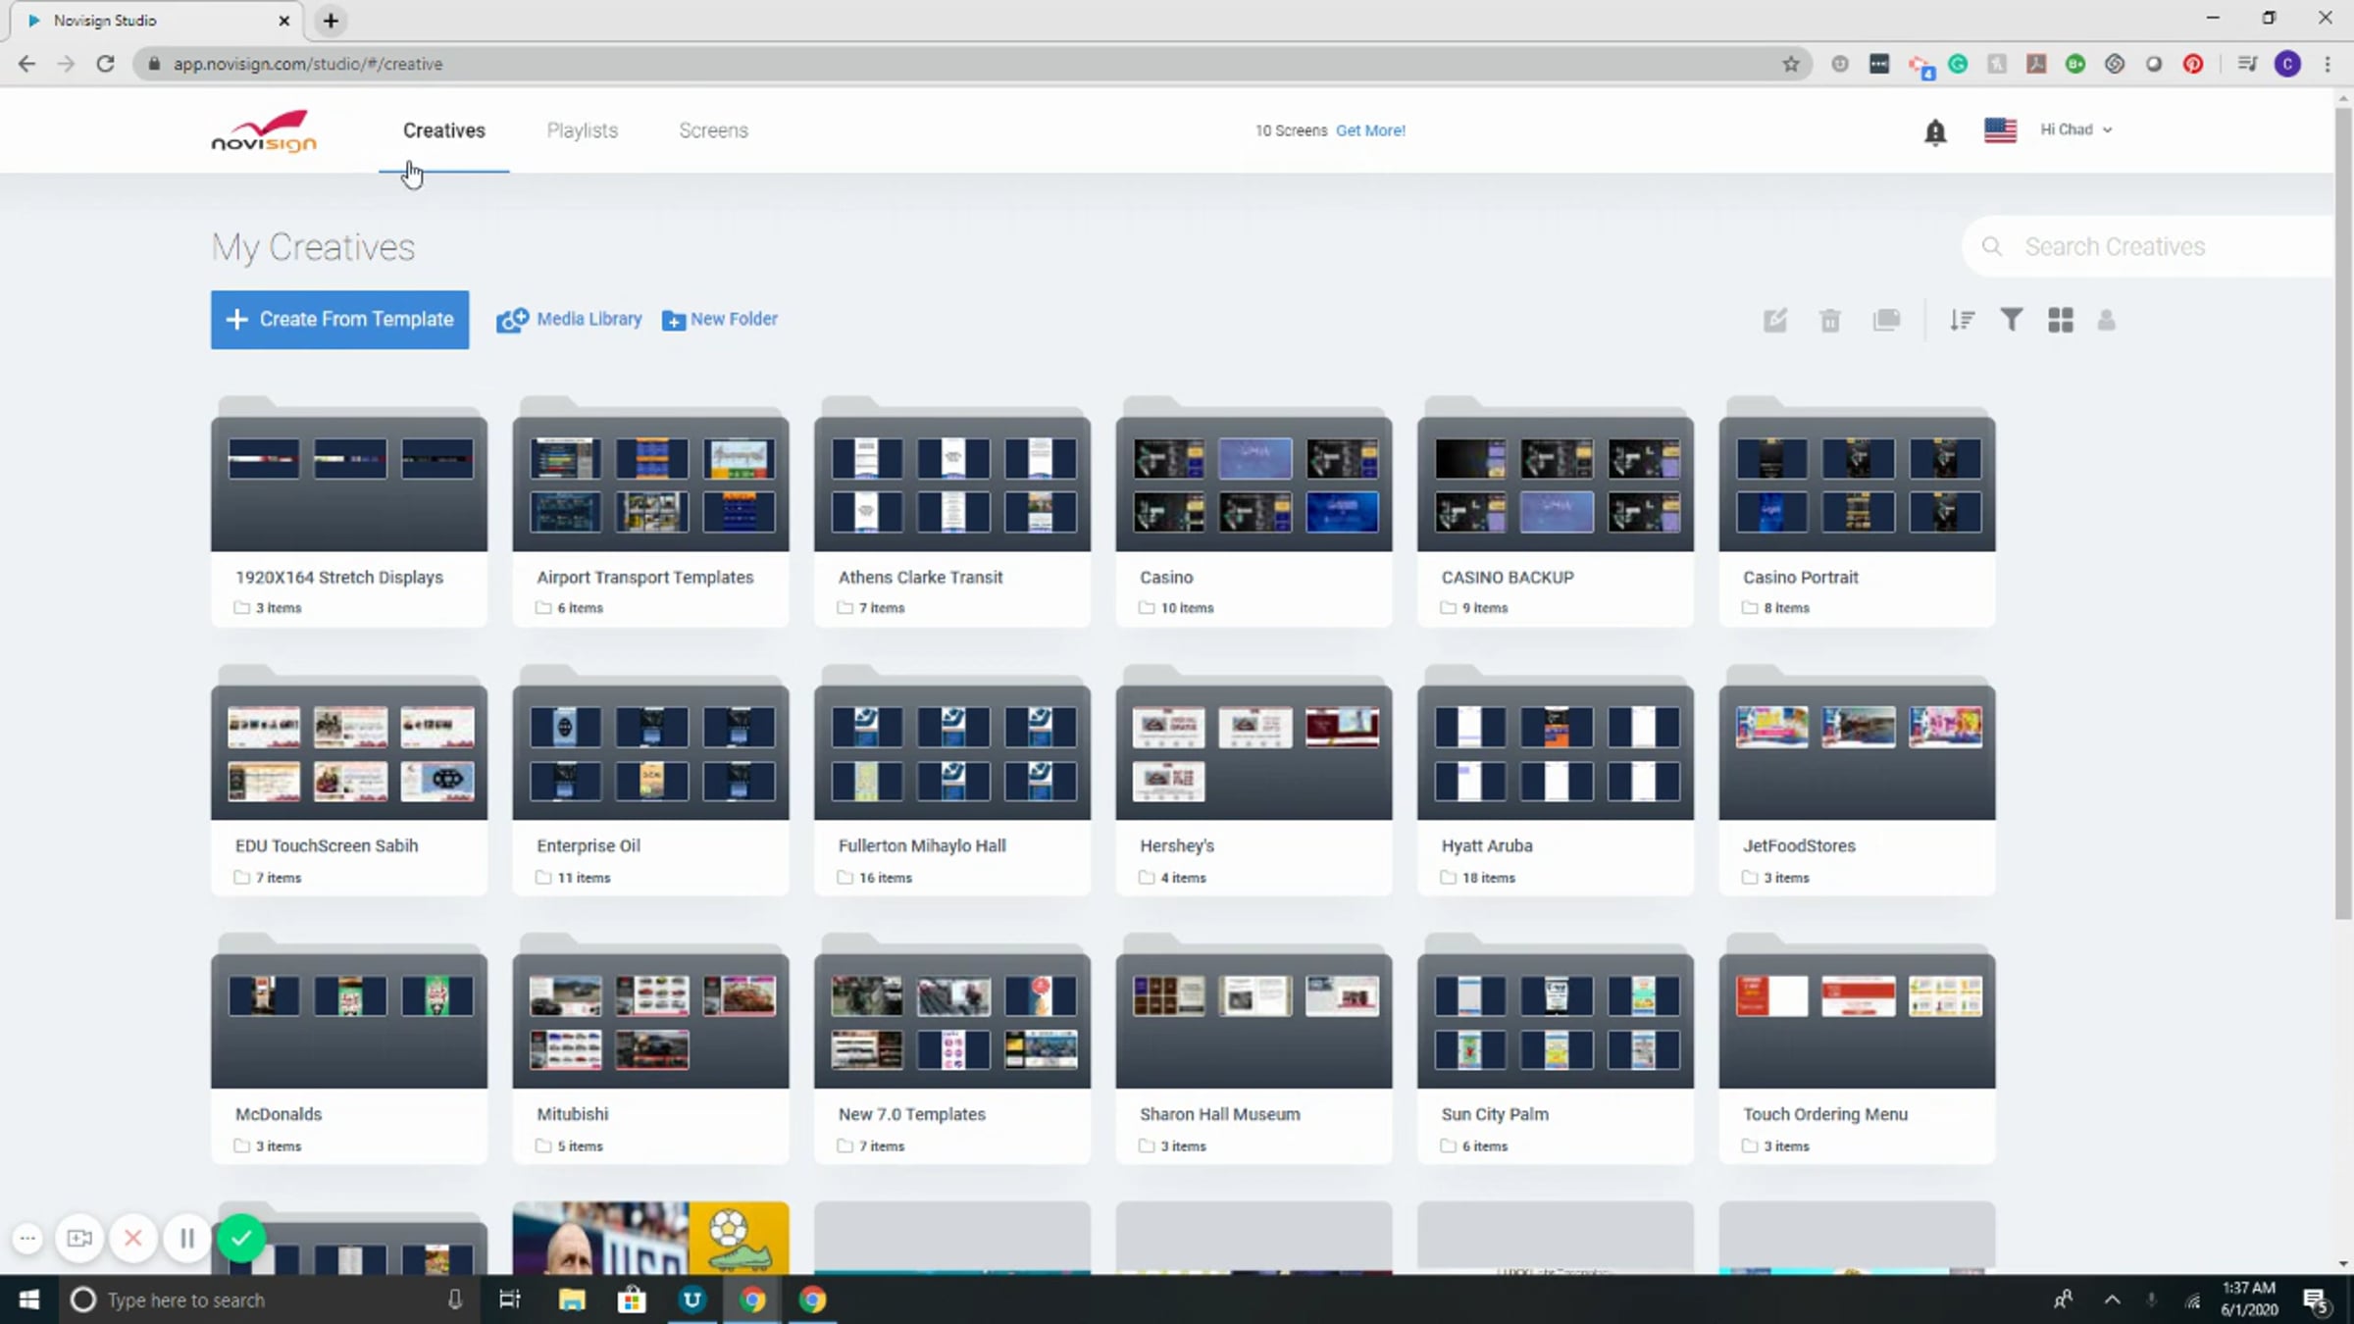
Task: Close the Novisign Studio browser tab
Action: (284, 21)
